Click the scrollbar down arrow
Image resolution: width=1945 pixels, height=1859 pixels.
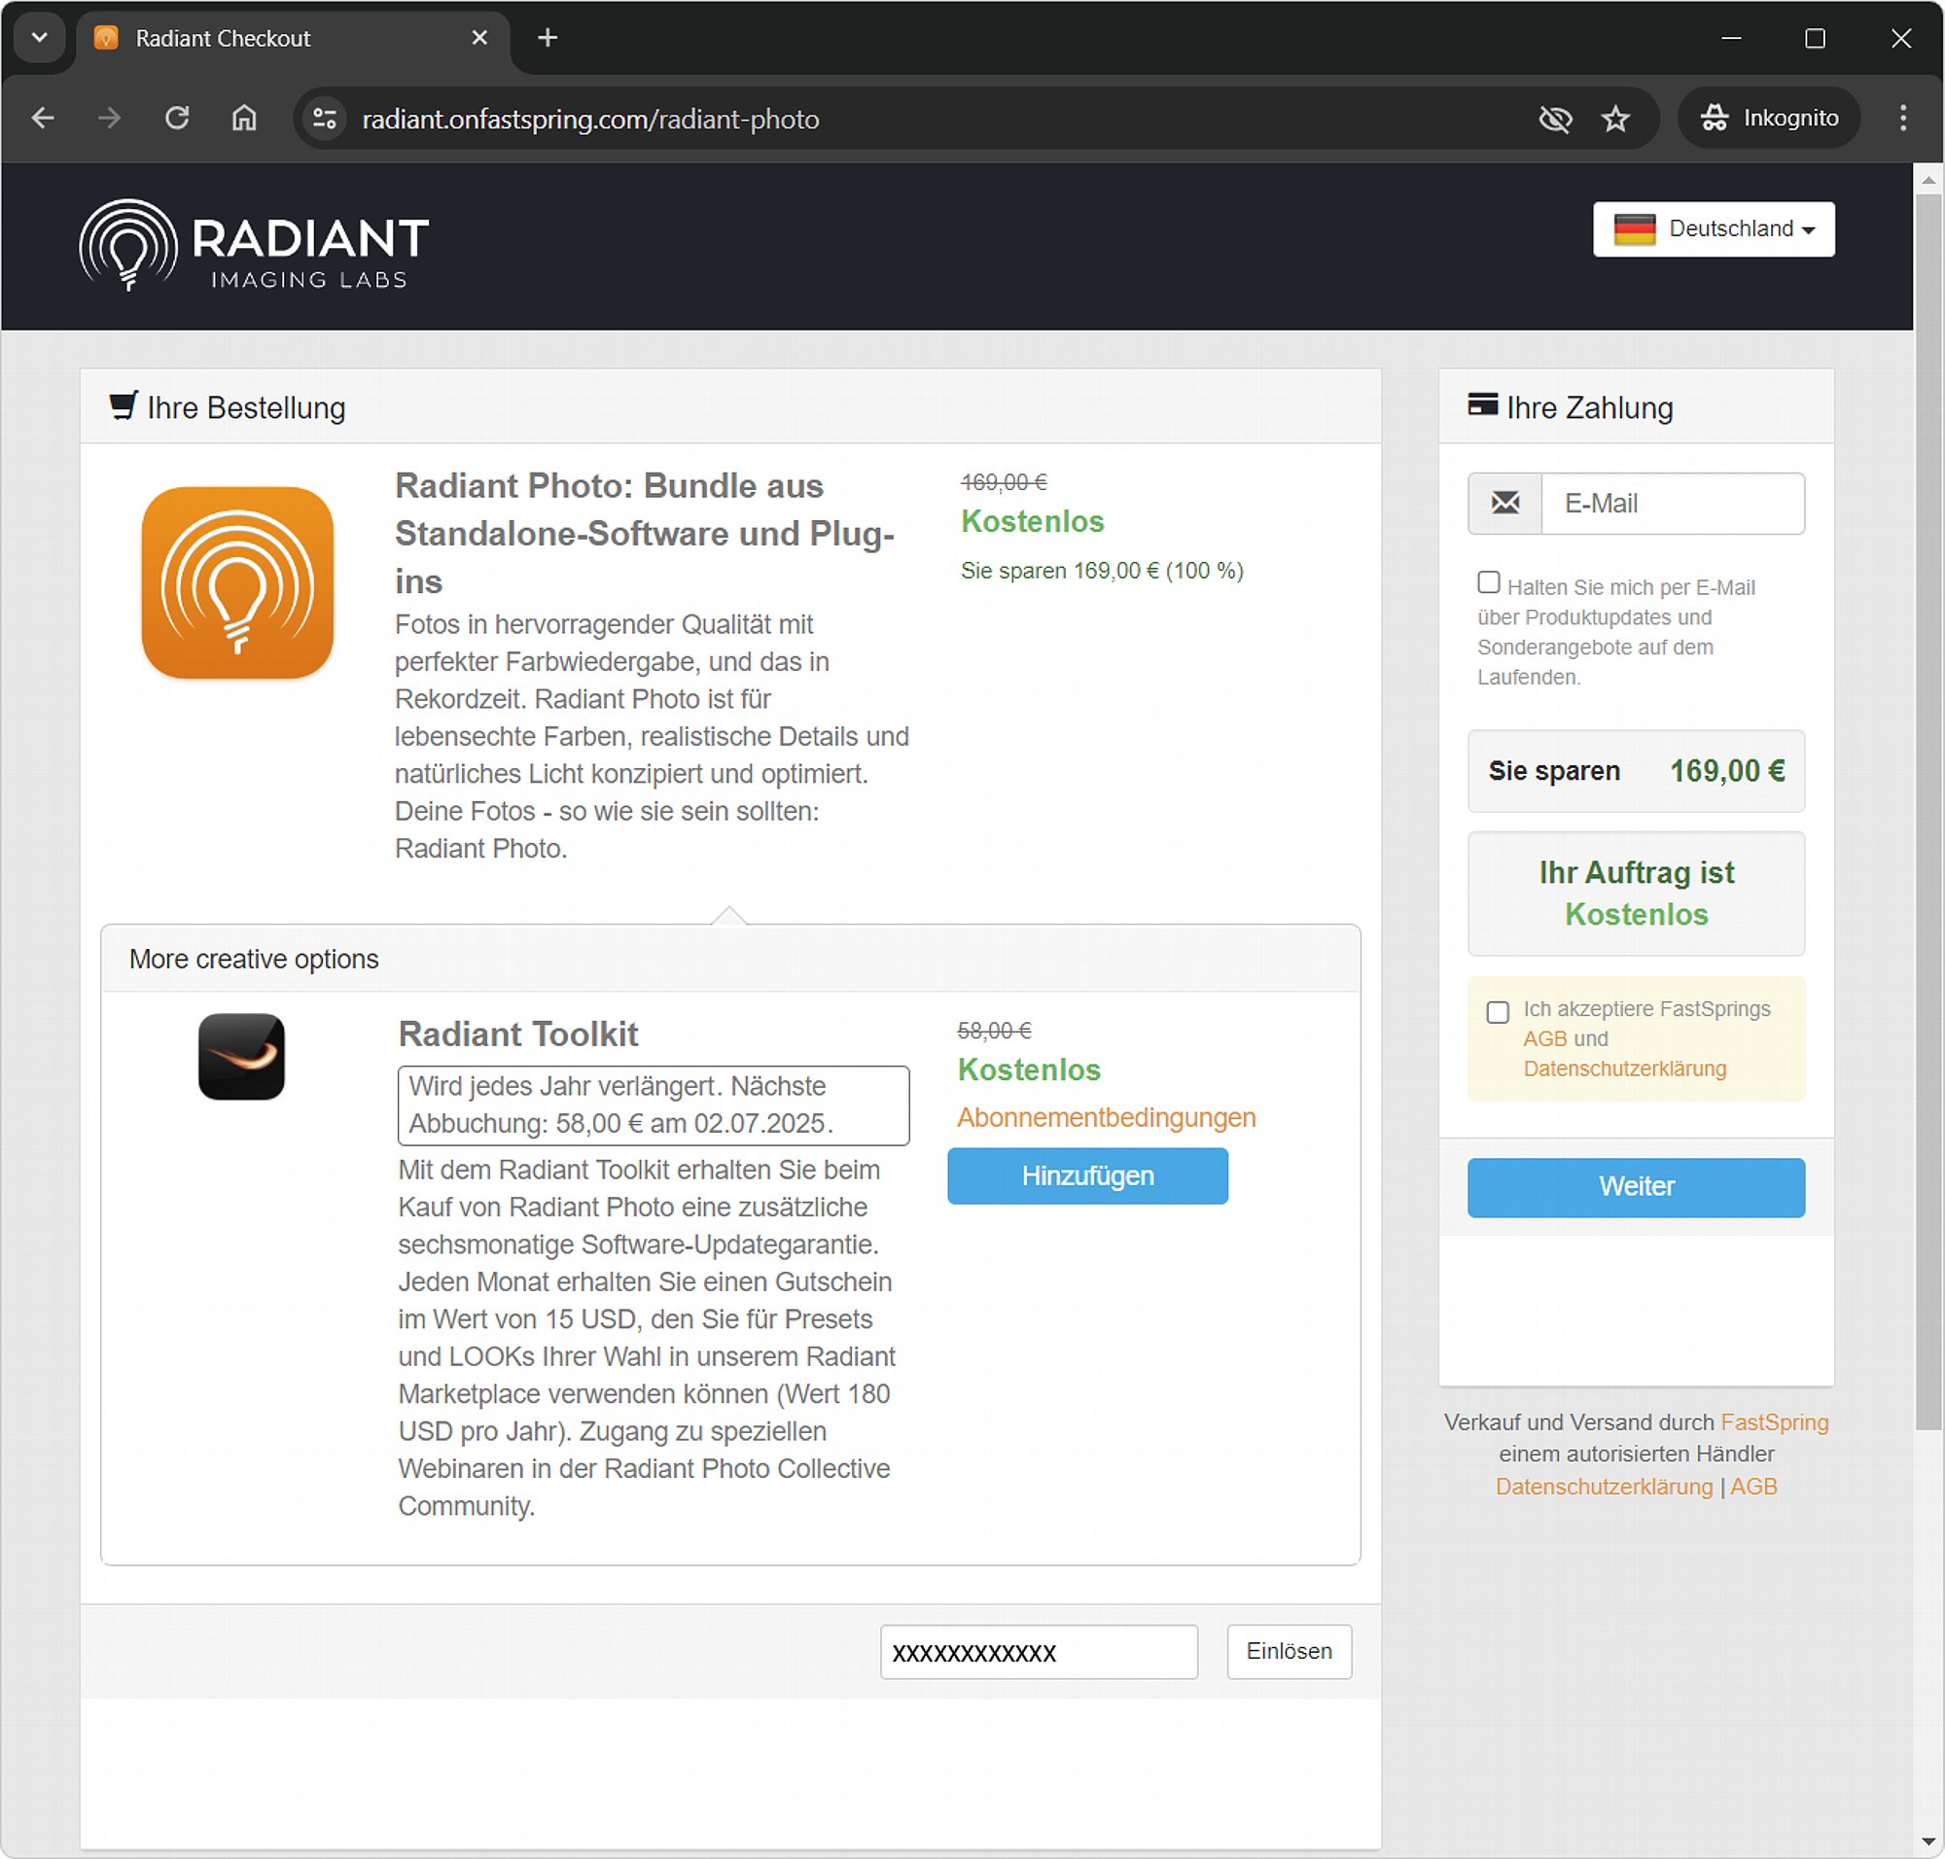coord(1928,1841)
